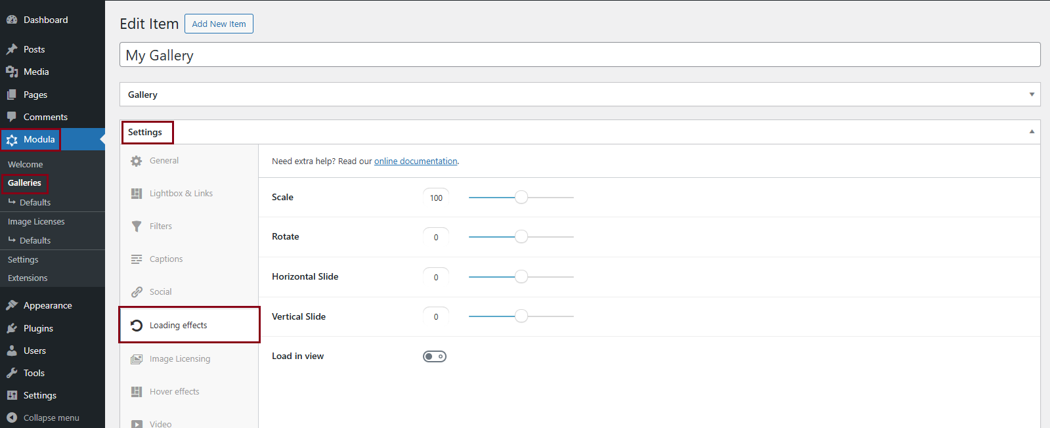Open the Plugins menu in sidebar
Viewport: 1050px width, 428px height.
[38, 328]
